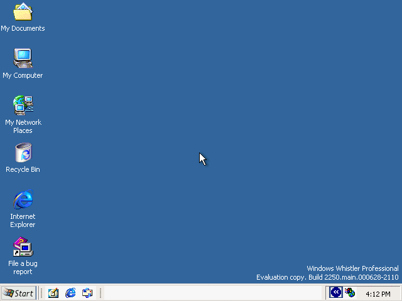
Task: Select the Internet Explorer desktop icon
Action: click(23, 209)
